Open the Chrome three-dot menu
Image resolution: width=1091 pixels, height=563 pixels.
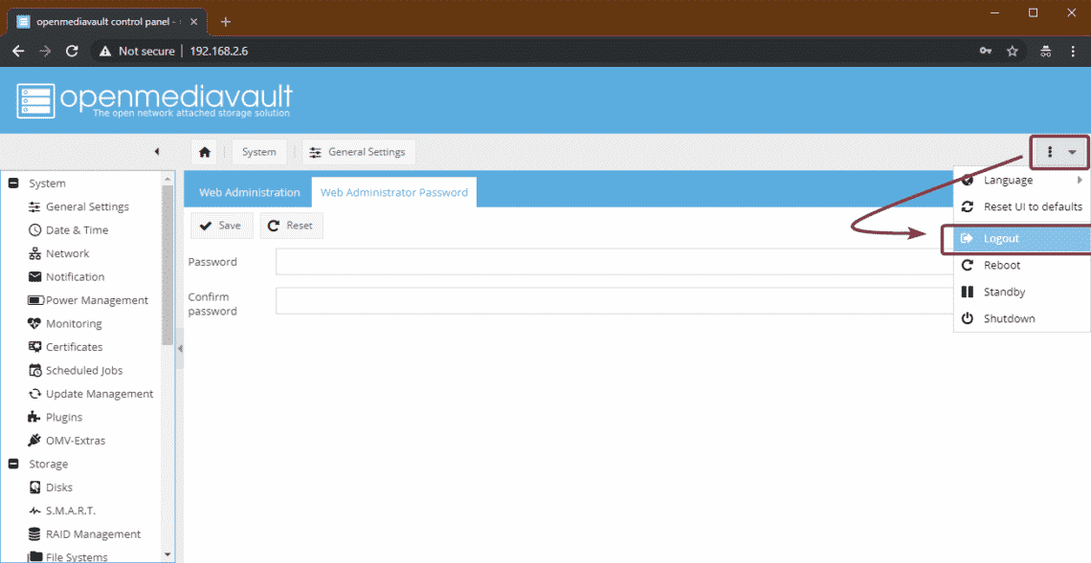(x=1072, y=51)
